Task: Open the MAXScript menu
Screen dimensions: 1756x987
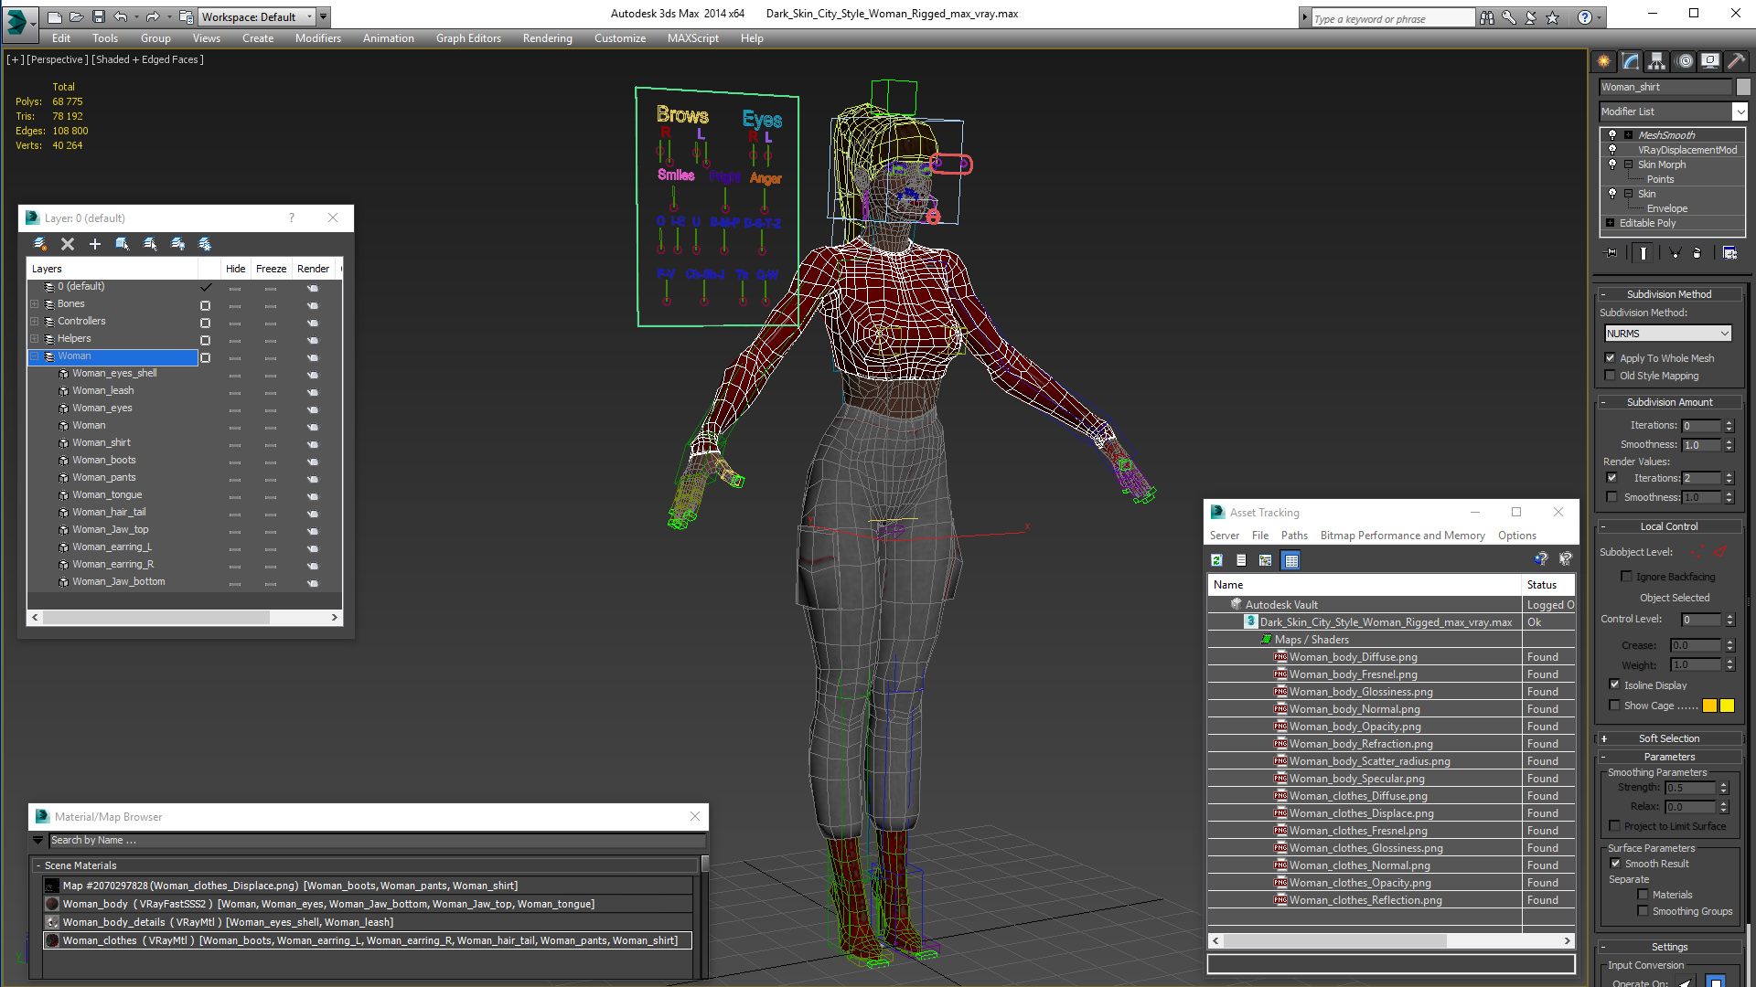Action: (692, 38)
